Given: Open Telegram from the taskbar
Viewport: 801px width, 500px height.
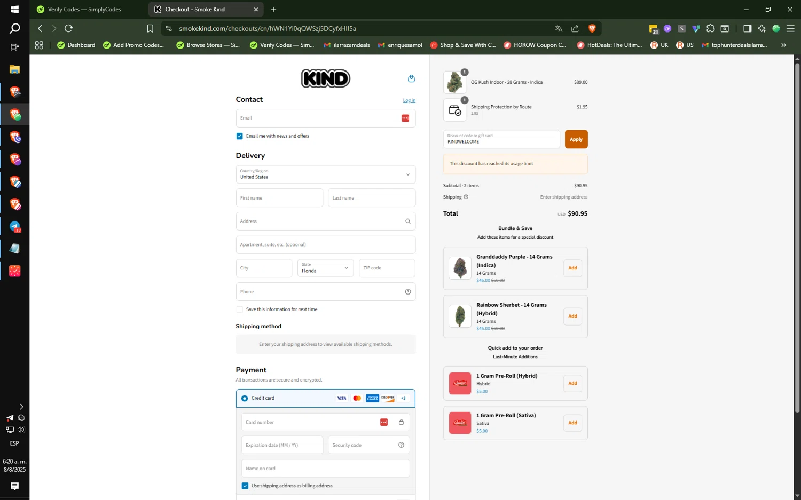Looking at the screenshot, I should pyautogui.click(x=15, y=227).
